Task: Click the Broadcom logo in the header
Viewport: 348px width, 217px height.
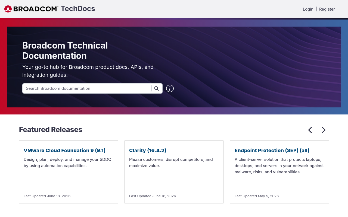Action: point(31,9)
